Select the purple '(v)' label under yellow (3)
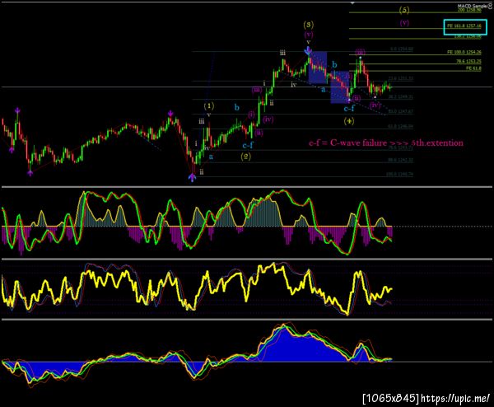The image size is (494, 407). coord(309,34)
